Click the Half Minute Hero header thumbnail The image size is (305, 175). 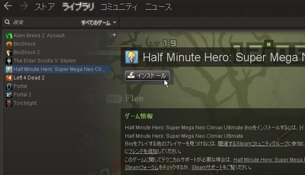(132, 57)
